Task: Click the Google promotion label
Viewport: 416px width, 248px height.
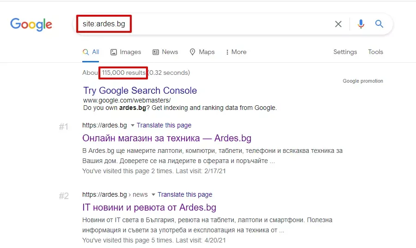Action: tap(363, 81)
